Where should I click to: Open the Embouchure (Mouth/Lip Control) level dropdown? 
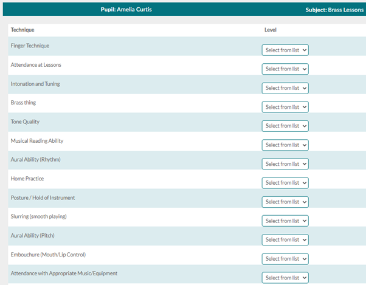coord(285,259)
